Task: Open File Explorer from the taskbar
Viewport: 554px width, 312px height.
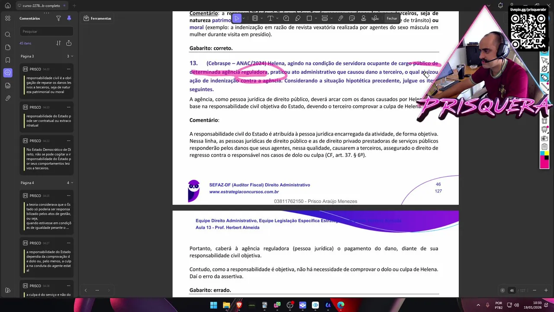Action: point(226,305)
